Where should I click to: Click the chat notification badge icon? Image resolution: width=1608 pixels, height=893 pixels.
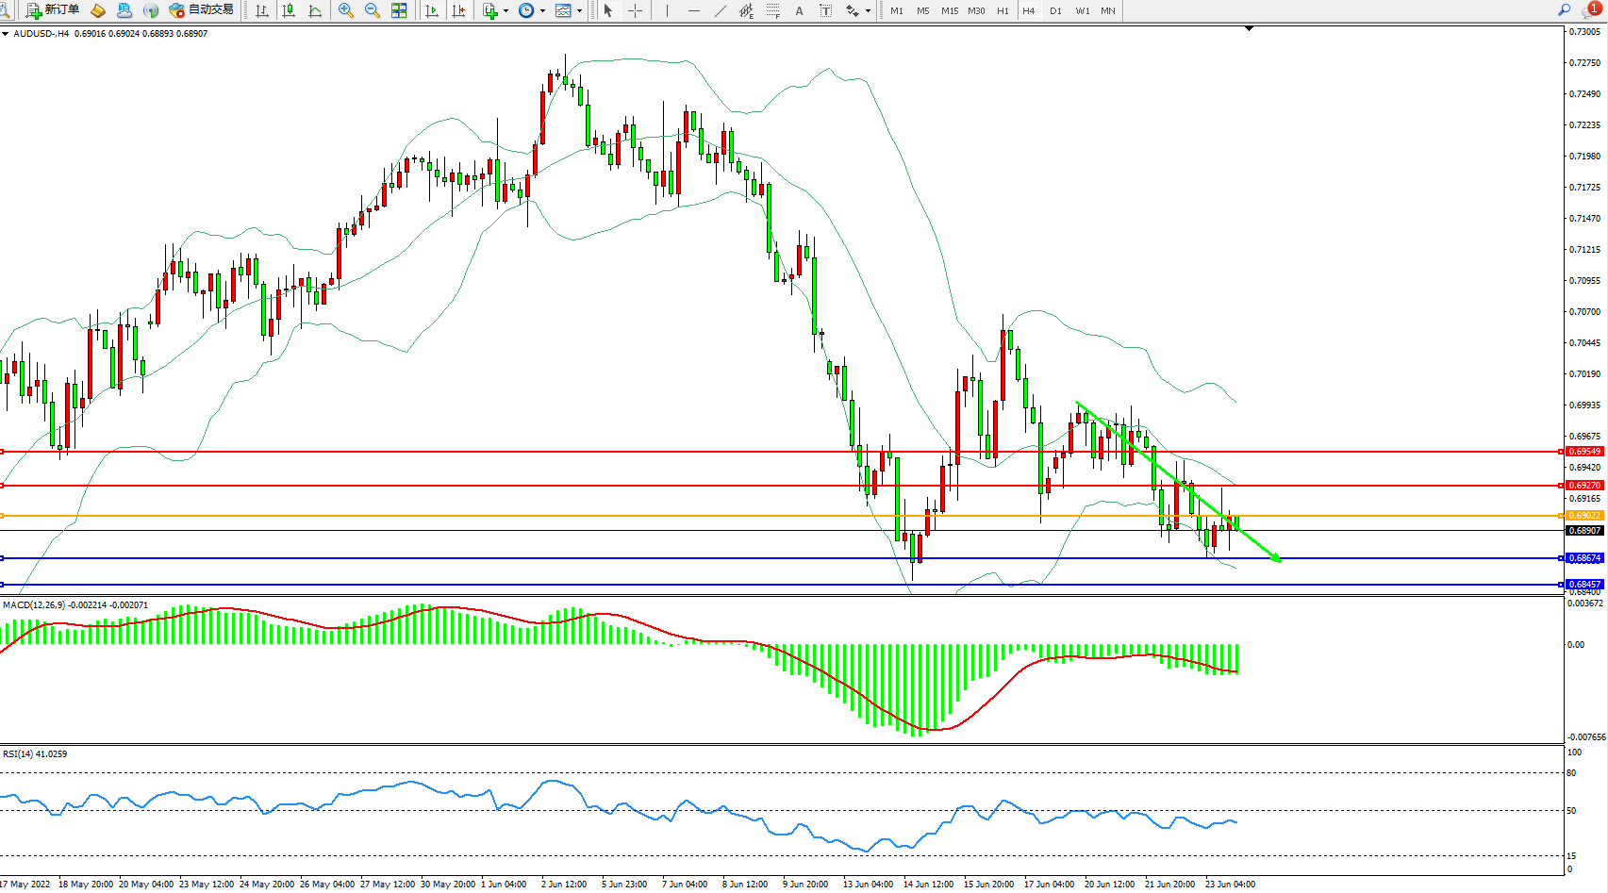click(1593, 8)
